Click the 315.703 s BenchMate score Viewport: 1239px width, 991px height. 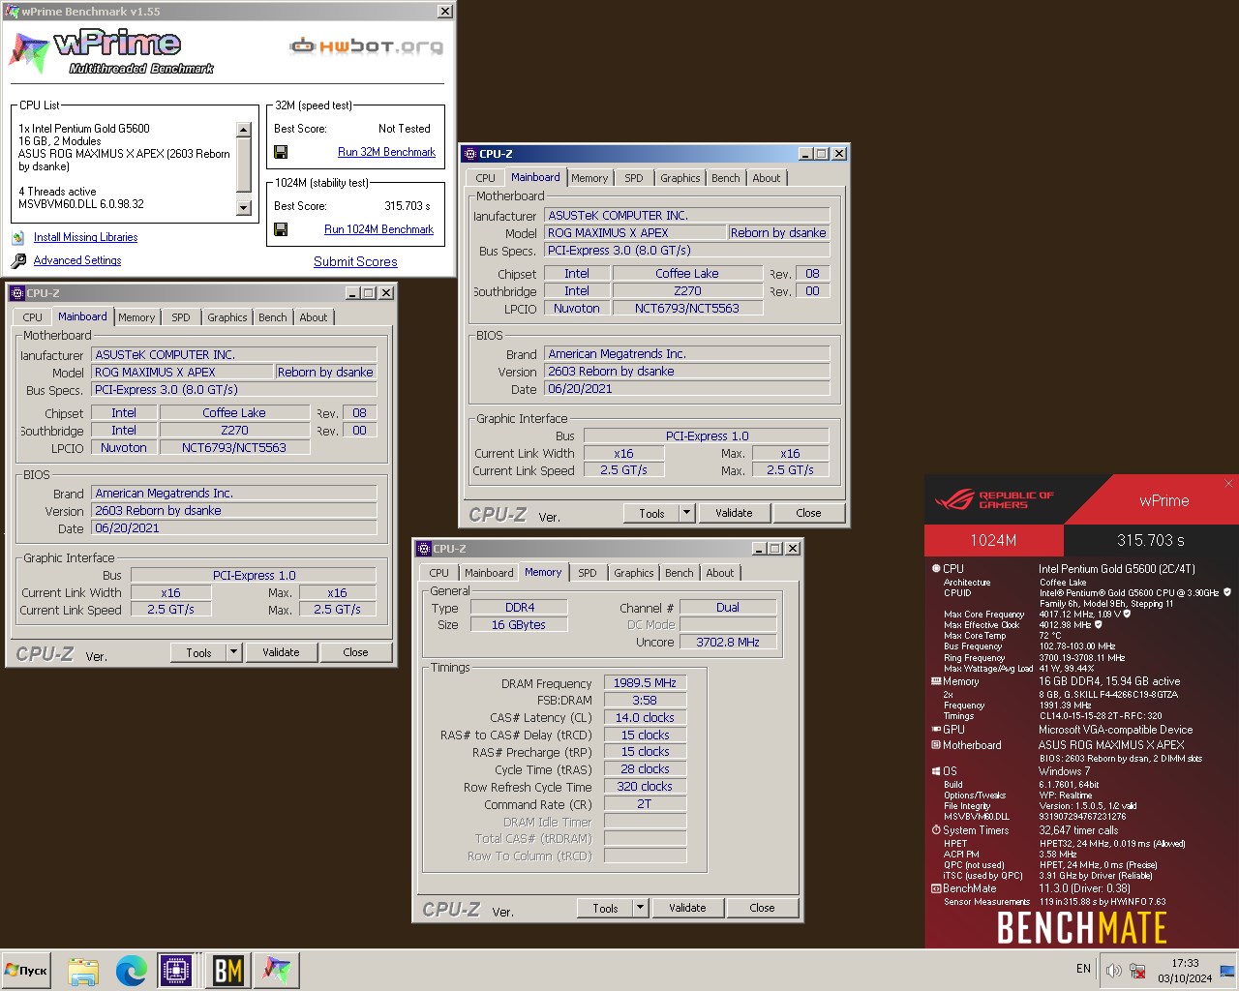(x=1151, y=540)
